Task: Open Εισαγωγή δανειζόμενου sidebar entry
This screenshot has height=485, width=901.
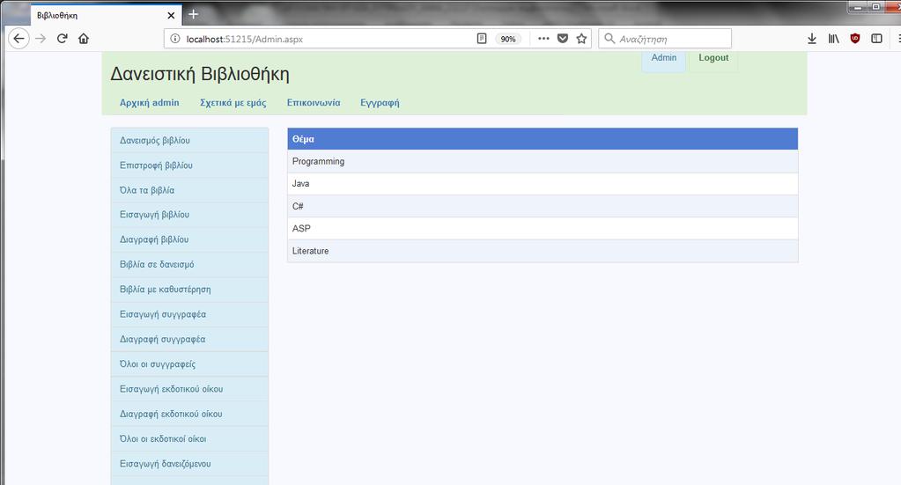Action: pyautogui.click(x=189, y=464)
